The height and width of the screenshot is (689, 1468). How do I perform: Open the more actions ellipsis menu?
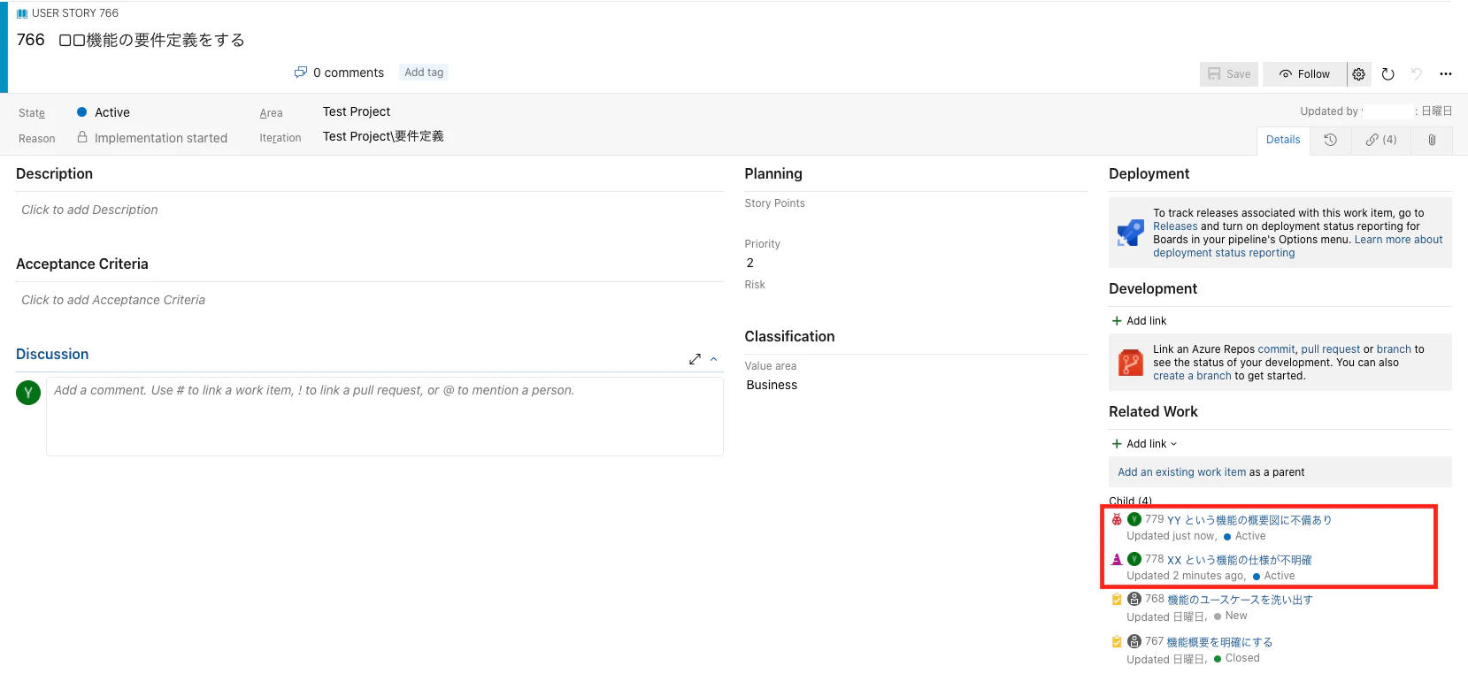(1446, 74)
